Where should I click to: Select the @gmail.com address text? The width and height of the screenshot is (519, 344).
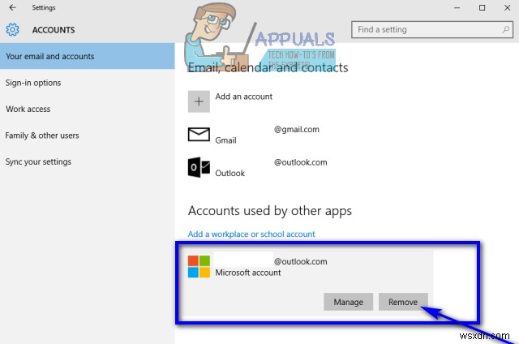point(297,130)
